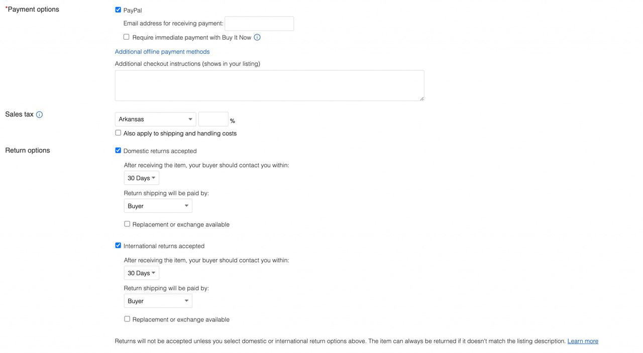Click the sales tax percentage field
Screen dimensions: 643x353
coord(213,119)
